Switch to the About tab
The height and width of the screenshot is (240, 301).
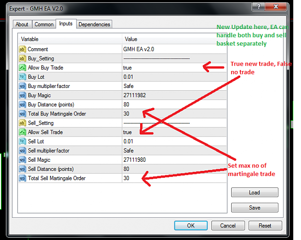click(x=22, y=25)
